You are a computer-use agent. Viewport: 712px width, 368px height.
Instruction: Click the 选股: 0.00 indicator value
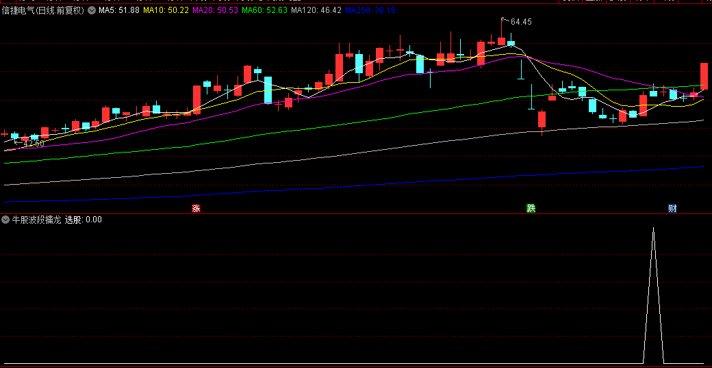point(83,220)
